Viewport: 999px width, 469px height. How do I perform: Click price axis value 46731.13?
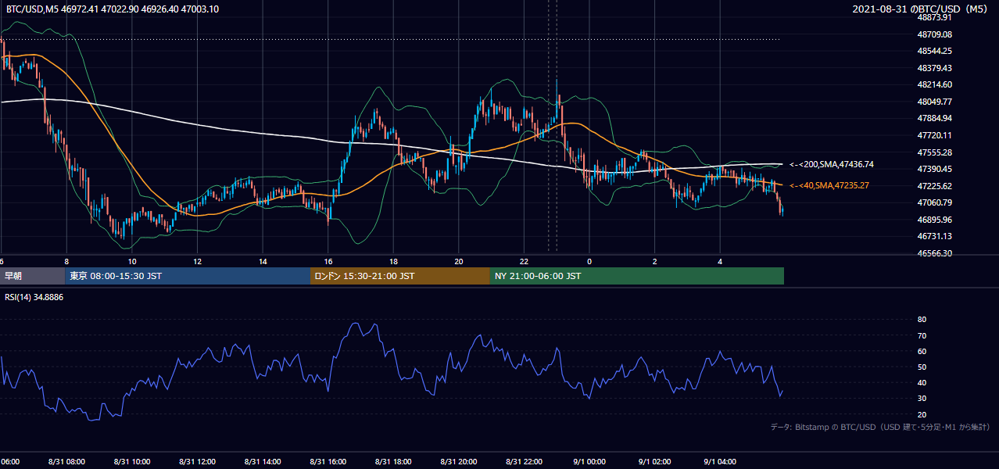pos(934,236)
